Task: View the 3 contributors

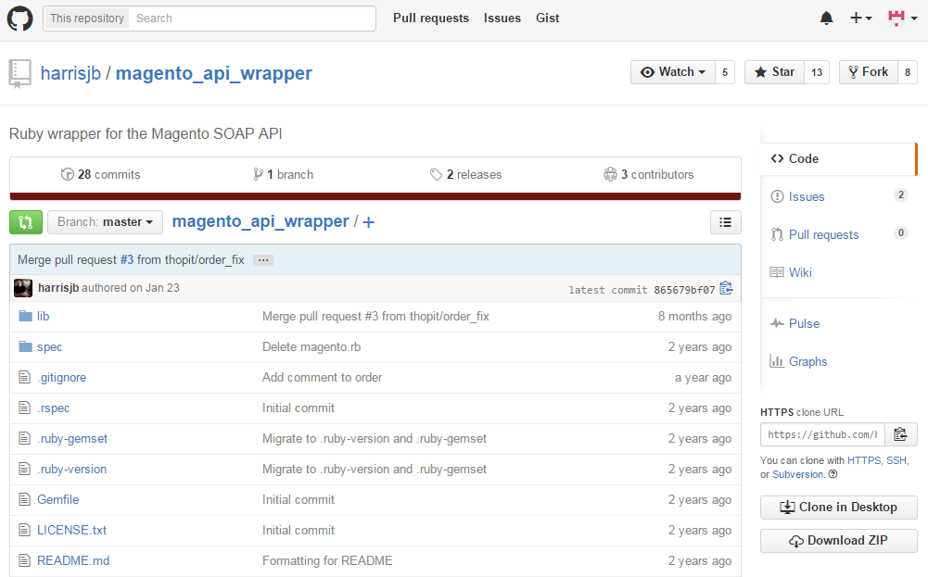Action: point(649,174)
